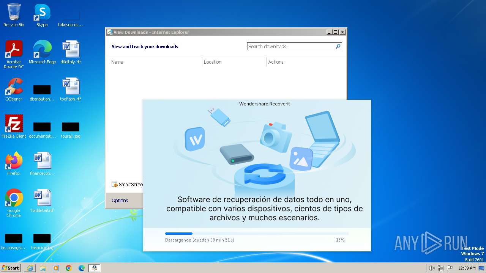The height and width of the screenshot is (273, 486).
Task: Launch FileZilla Client shortcut
Action: click(x=14, y=127)
